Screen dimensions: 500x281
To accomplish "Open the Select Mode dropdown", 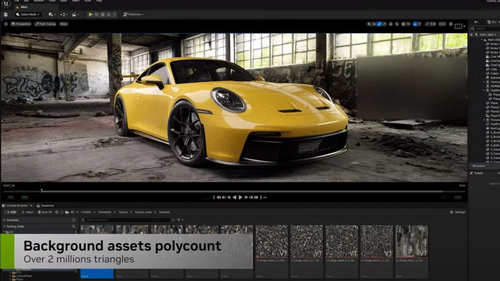I will 28,15.
